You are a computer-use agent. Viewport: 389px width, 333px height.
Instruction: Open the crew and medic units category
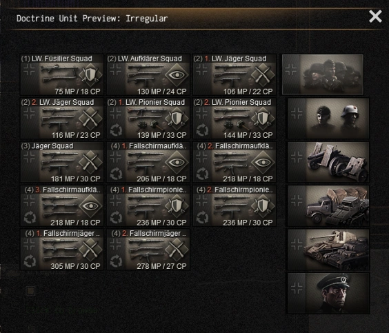coord(328,119)
